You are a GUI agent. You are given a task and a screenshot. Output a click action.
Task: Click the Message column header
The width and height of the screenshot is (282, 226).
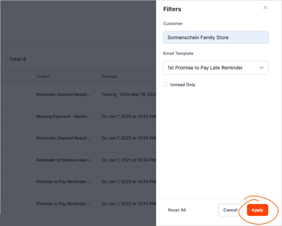pos(109,76)
